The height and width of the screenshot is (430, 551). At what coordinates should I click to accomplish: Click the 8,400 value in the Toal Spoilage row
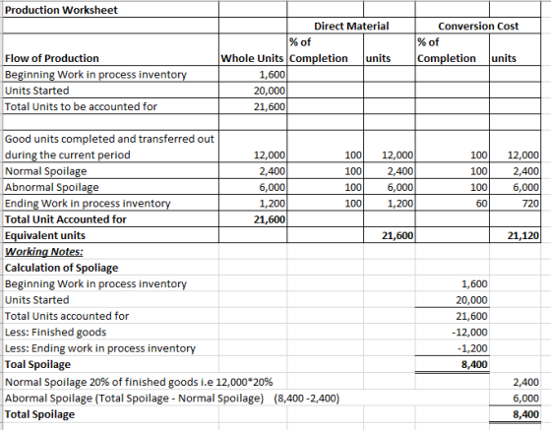[x=474, y=364]
